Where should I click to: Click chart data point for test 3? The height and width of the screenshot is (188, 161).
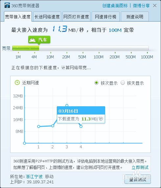(x=67, y=105)
